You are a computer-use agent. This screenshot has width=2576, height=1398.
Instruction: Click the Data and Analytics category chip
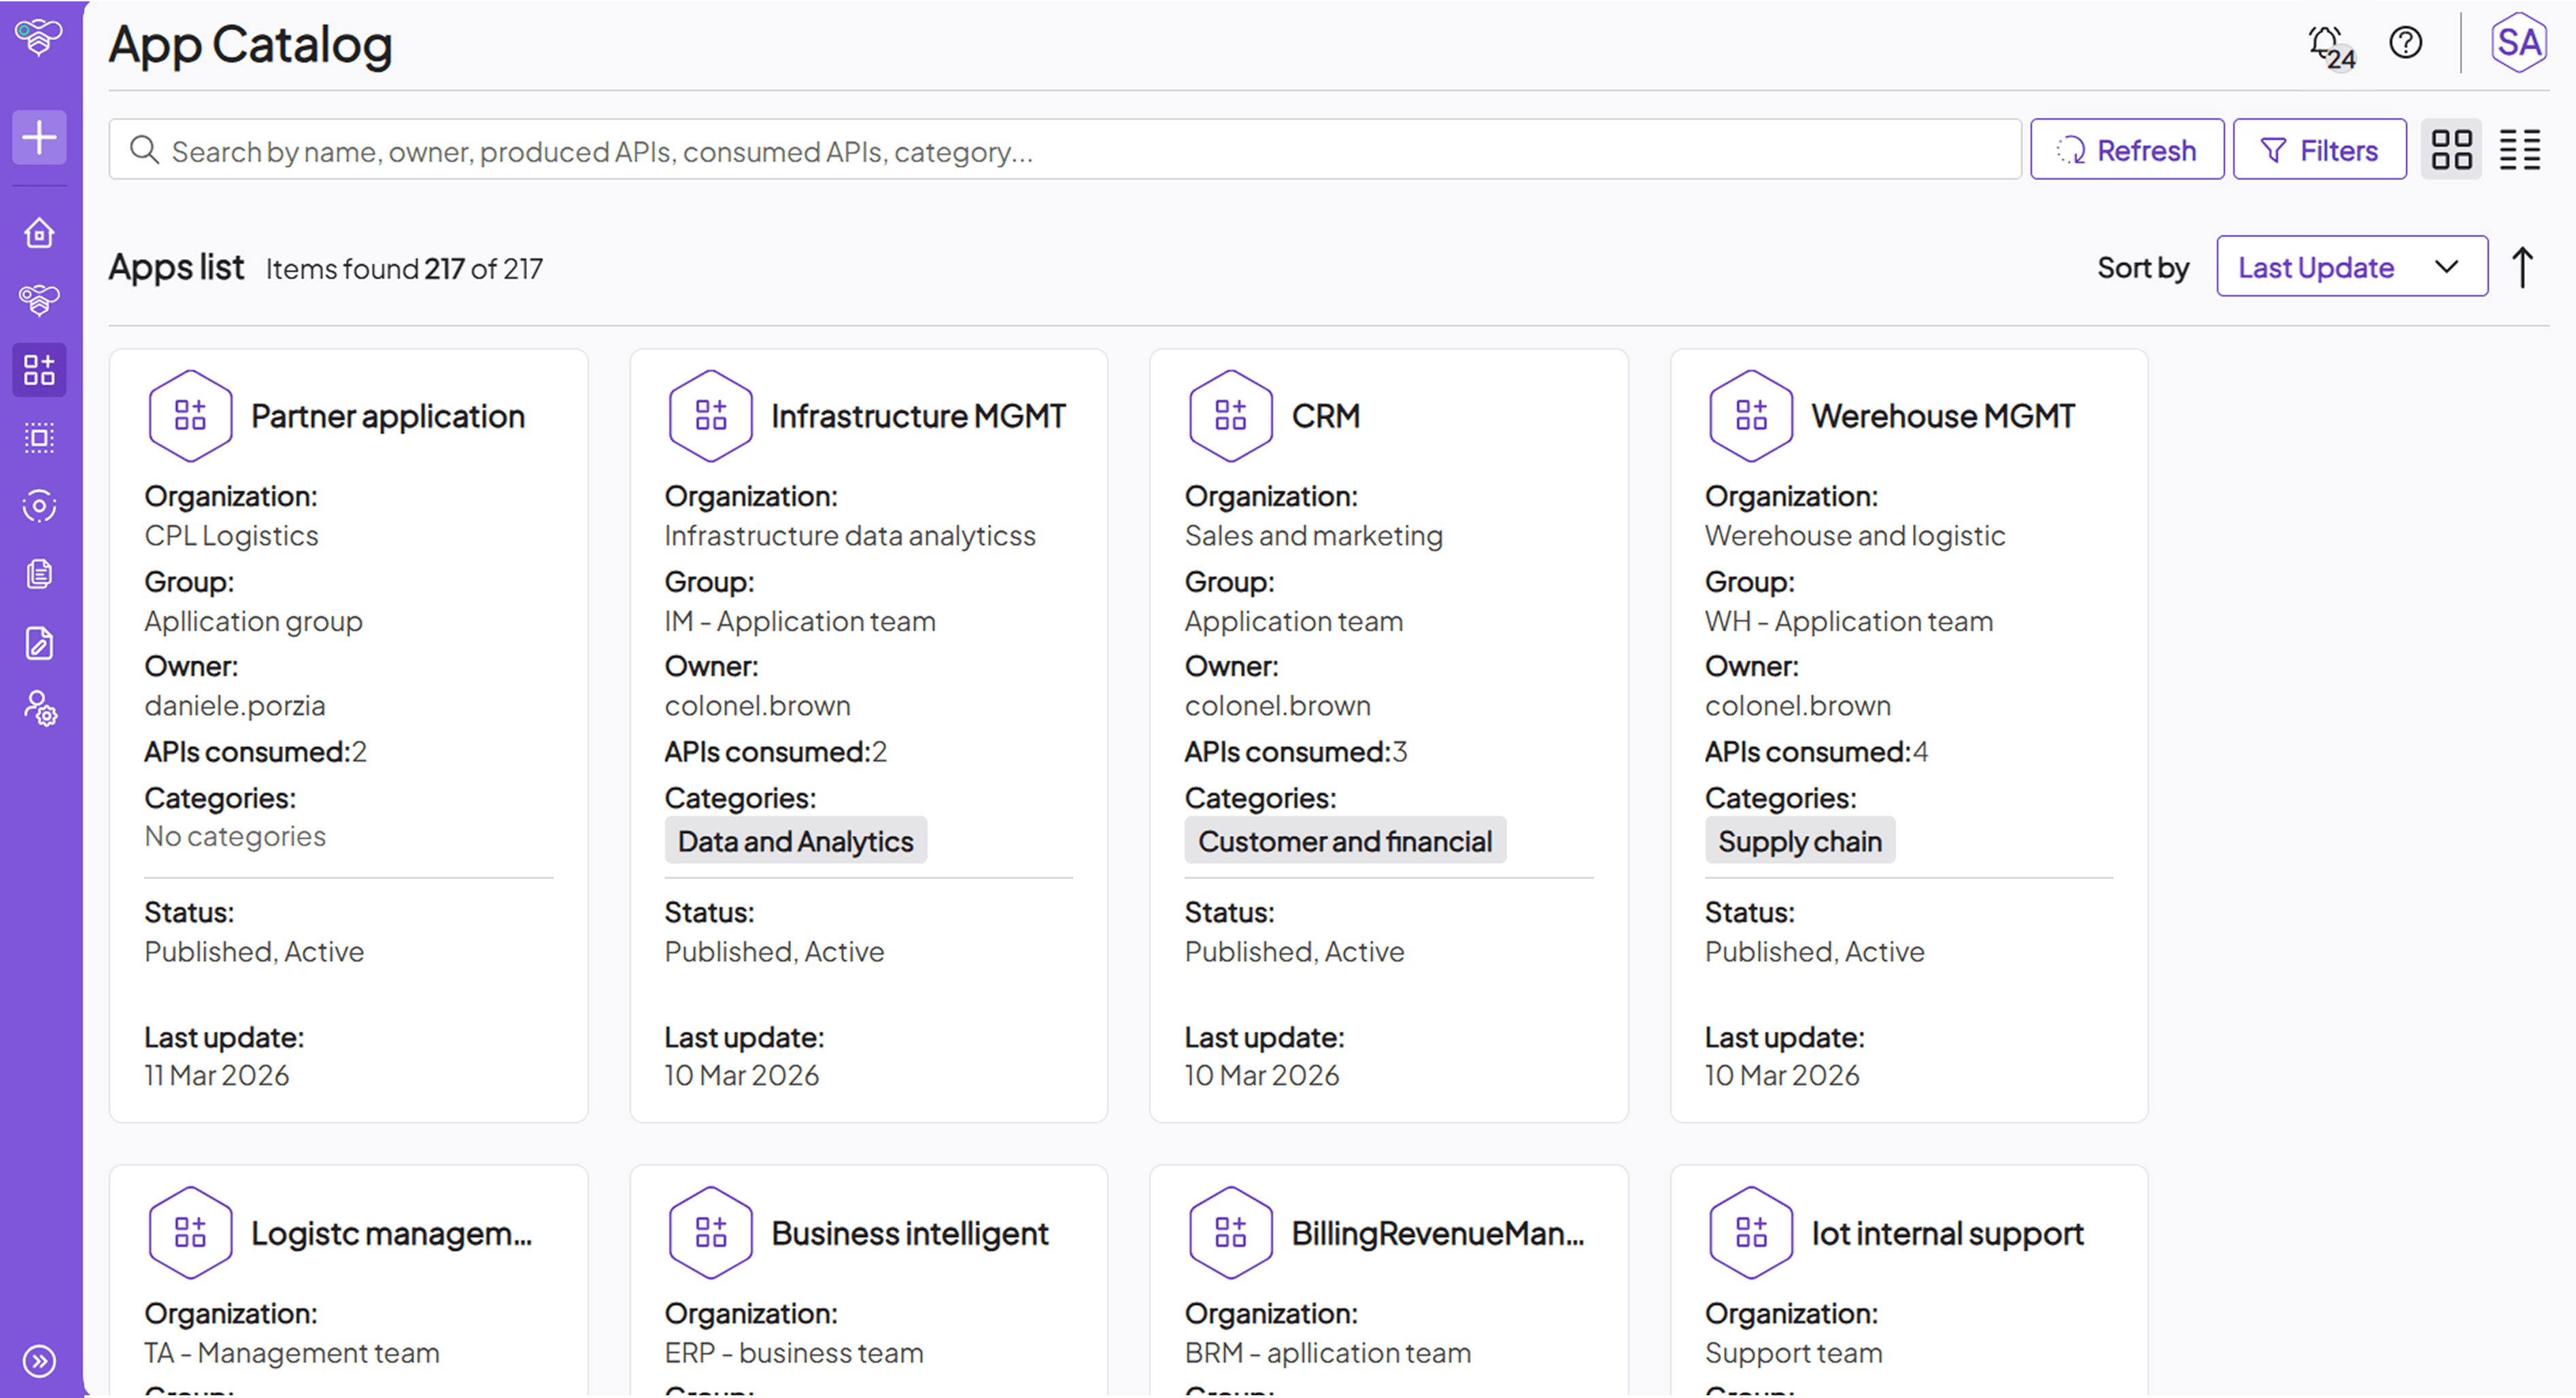coord(795,840)
